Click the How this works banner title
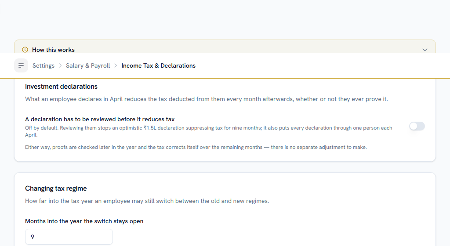This screenshot has height=246, width=450. coord(53,50)
